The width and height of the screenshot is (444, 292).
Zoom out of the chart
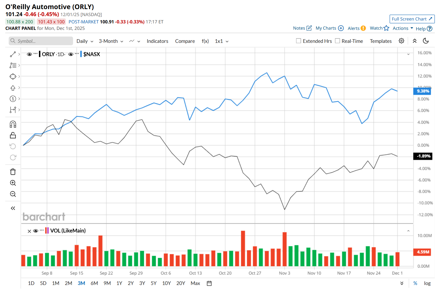pos(13,194)
